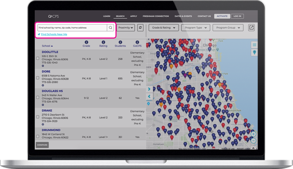Open the map list-view menu icon
Screen dimensions: 293x169
254,45
